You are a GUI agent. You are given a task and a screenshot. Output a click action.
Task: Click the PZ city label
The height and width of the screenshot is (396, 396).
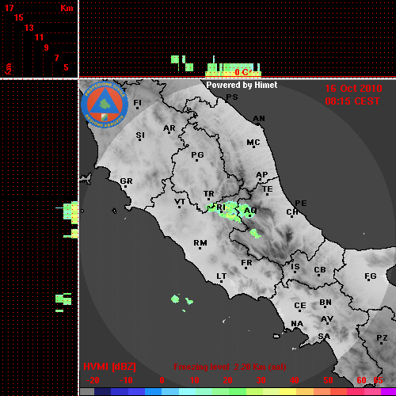pos(382,338)
